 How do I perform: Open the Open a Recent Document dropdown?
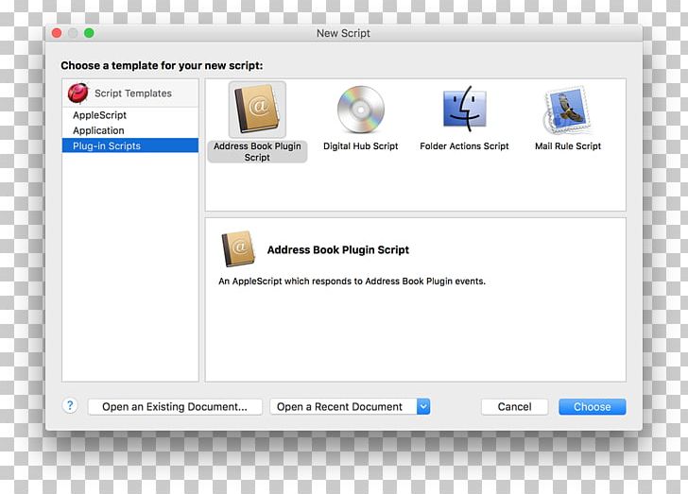click(x=340, y=407)
